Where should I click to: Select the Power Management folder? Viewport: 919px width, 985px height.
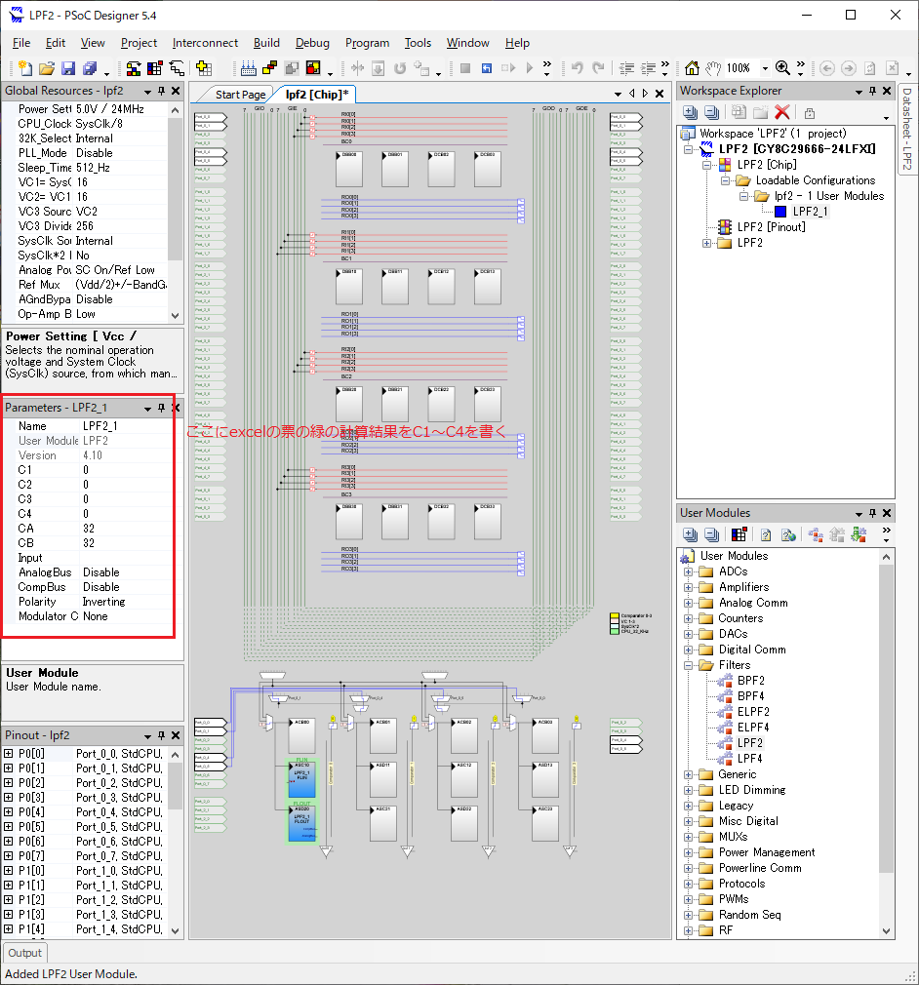click(766, 852)
